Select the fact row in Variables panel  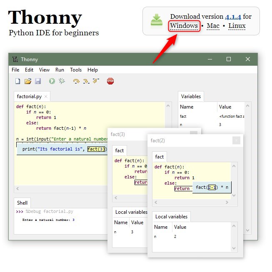click(x=212, y=116)
